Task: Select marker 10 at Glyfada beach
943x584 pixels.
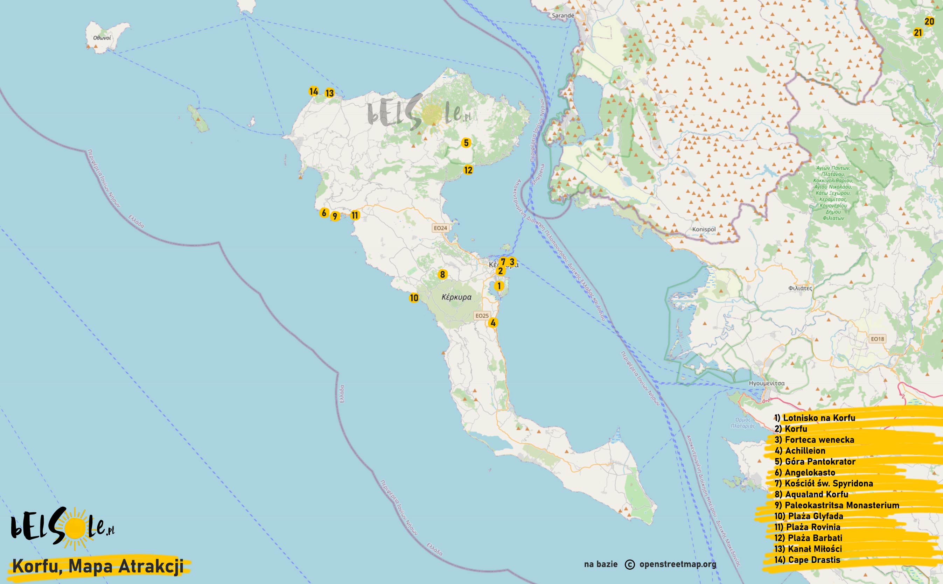Action: (x=414, y=298)
